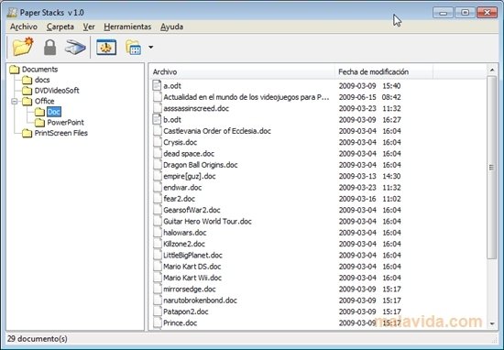Click the 2009-03-16 11:02 date cell
The height and width of the screenshot is (350, 504).
[x=369, y=199]
